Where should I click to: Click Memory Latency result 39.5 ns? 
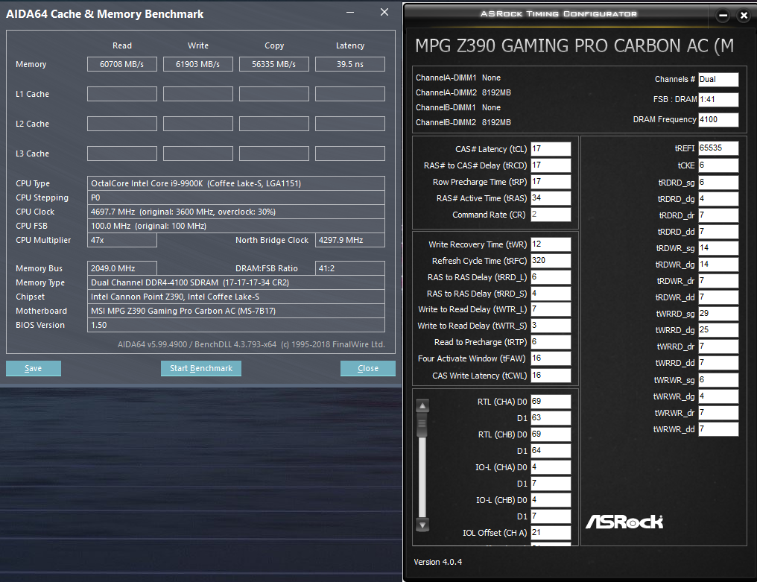pos(350,64)
